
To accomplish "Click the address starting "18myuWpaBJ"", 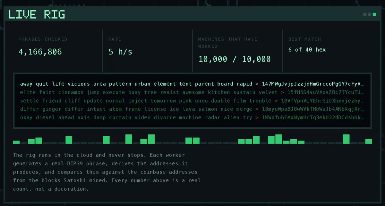I will pos(313,109).
